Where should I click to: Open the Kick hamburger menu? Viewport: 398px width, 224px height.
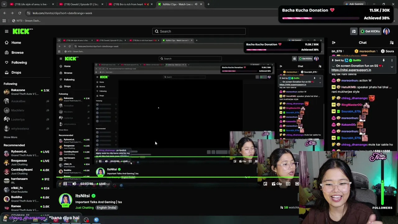[x=7, y=31]
